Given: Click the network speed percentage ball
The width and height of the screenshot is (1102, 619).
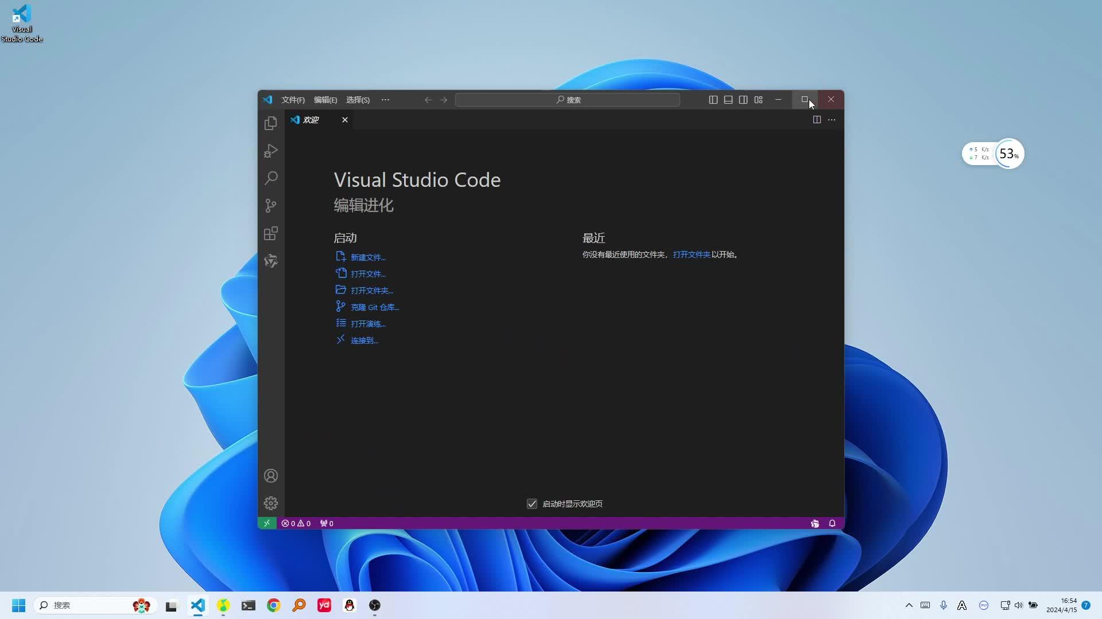Looking at the screenshot, I should pos(1008,153).
